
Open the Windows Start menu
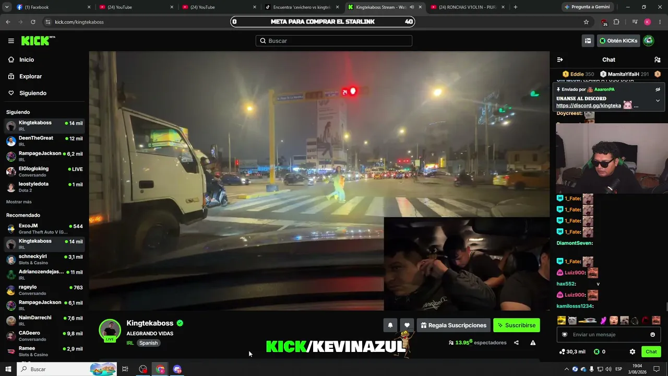[x=8, y=369]
